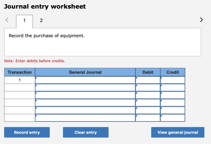This screenshot has width=211, height=144.
Task: Select the Debit column header
Action: [x=148, y=72]
